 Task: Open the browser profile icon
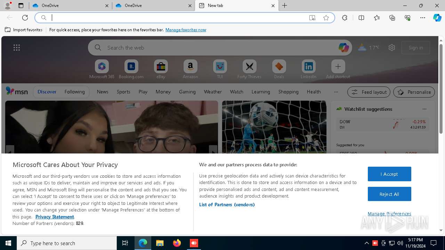point(7,6)
